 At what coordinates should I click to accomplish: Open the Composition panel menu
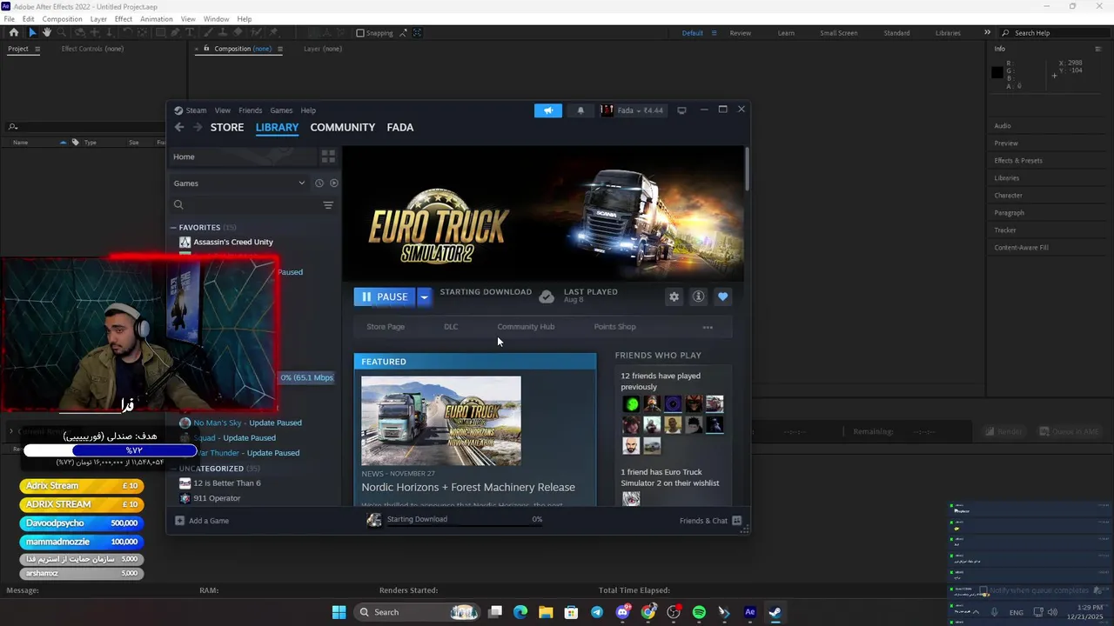pos(279,49)
